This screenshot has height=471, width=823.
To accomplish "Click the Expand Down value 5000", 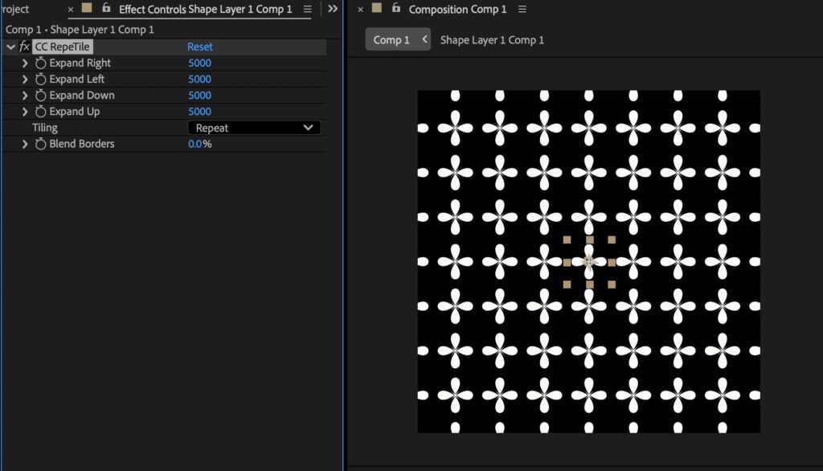I will pos(199,95).
